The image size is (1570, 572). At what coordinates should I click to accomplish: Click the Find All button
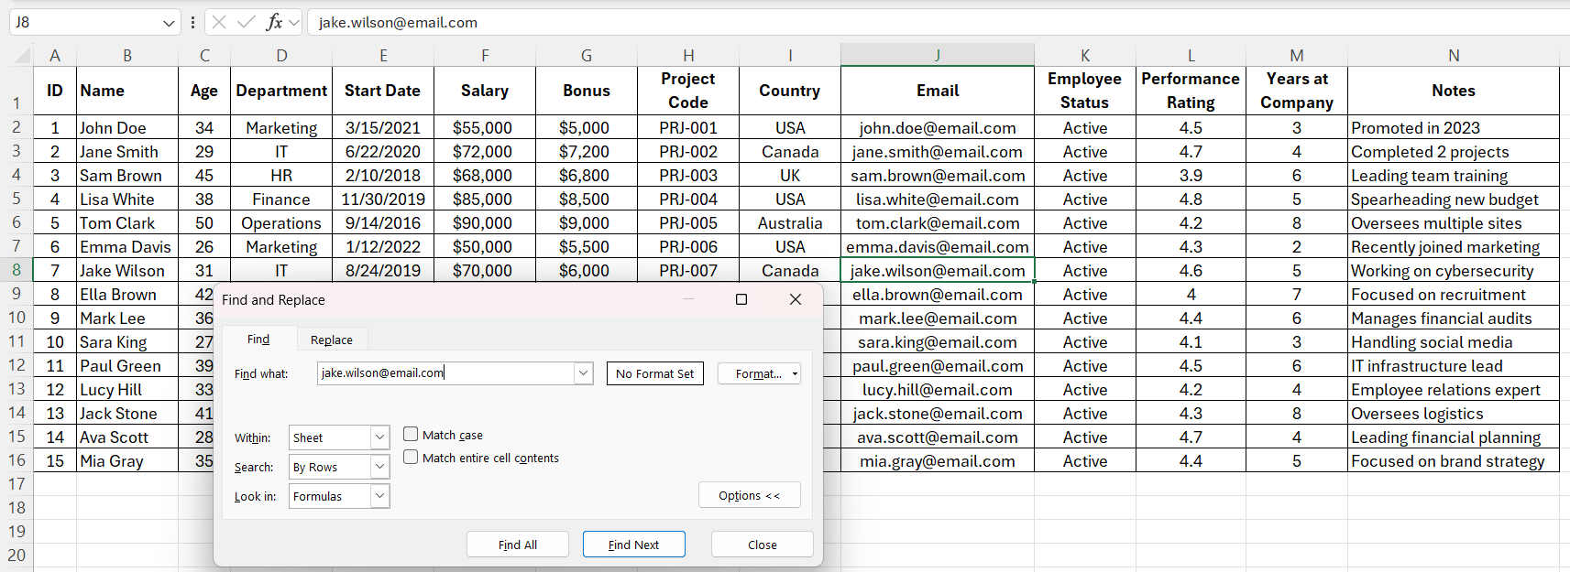click(518, 545)
